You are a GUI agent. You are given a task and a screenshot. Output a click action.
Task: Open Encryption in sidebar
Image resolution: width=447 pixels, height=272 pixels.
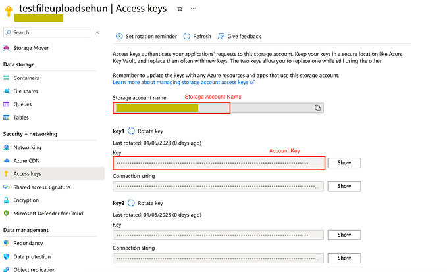[x=26, y=200]
